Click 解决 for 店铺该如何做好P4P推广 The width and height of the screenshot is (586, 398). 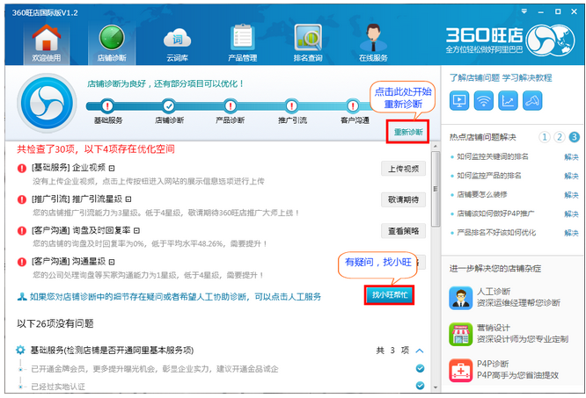coord(571,214)
